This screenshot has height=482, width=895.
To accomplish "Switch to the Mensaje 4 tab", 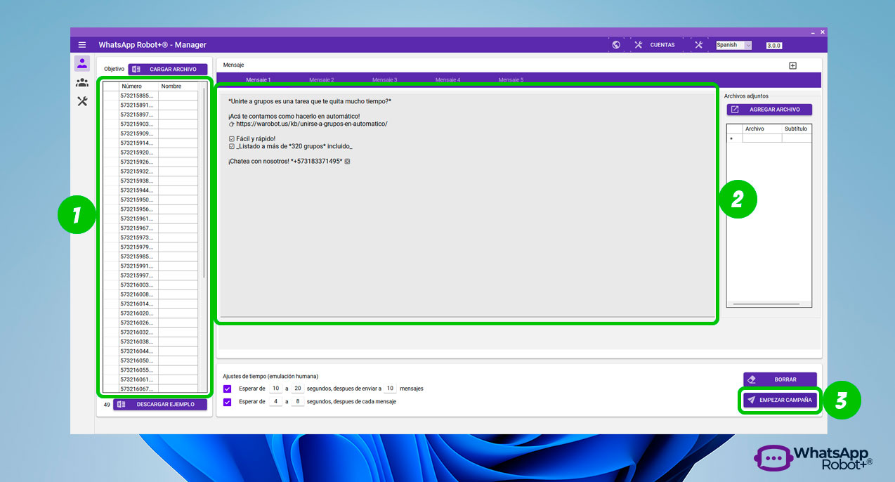I will pyautogui.click(x=448, y=80).
